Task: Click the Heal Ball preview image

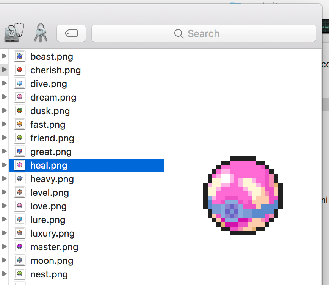Action: pos(243,195)
